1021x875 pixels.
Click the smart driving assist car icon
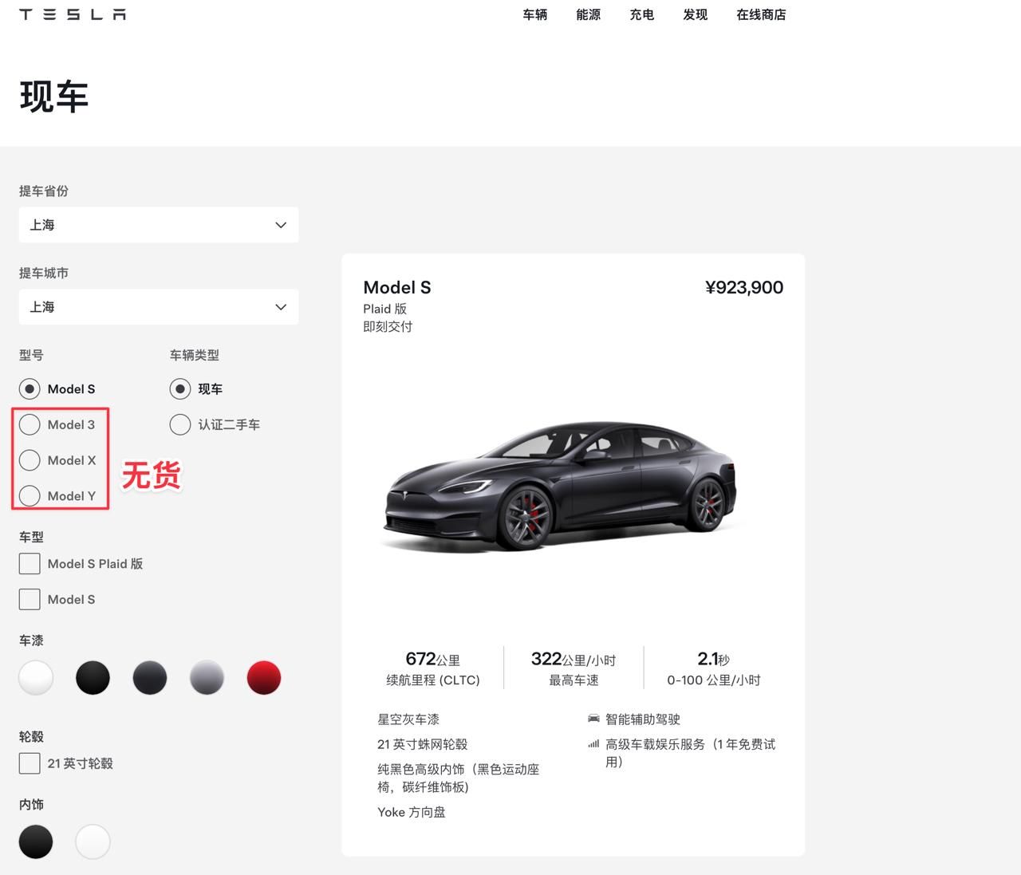pyautogui.click(x=593, y=719)
